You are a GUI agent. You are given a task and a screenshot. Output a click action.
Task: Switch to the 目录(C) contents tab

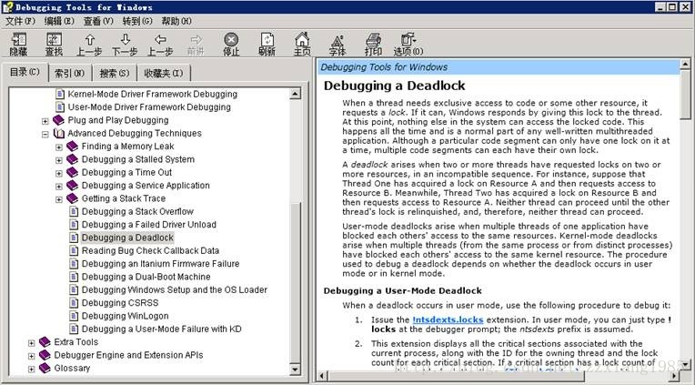pyautogui.click(x=25, y=72)
